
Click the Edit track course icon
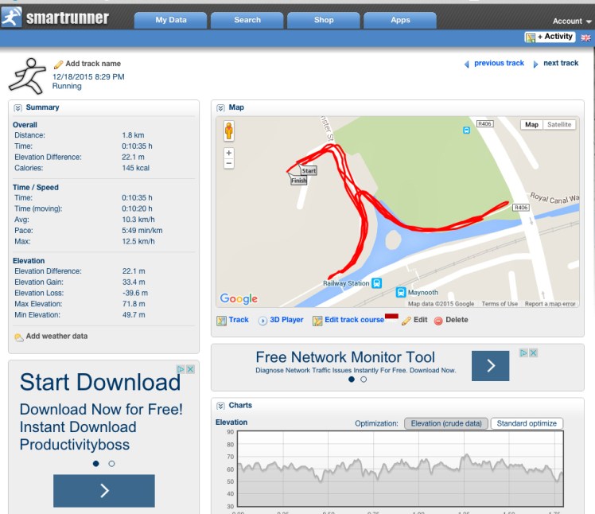click(x=317, y=321)
